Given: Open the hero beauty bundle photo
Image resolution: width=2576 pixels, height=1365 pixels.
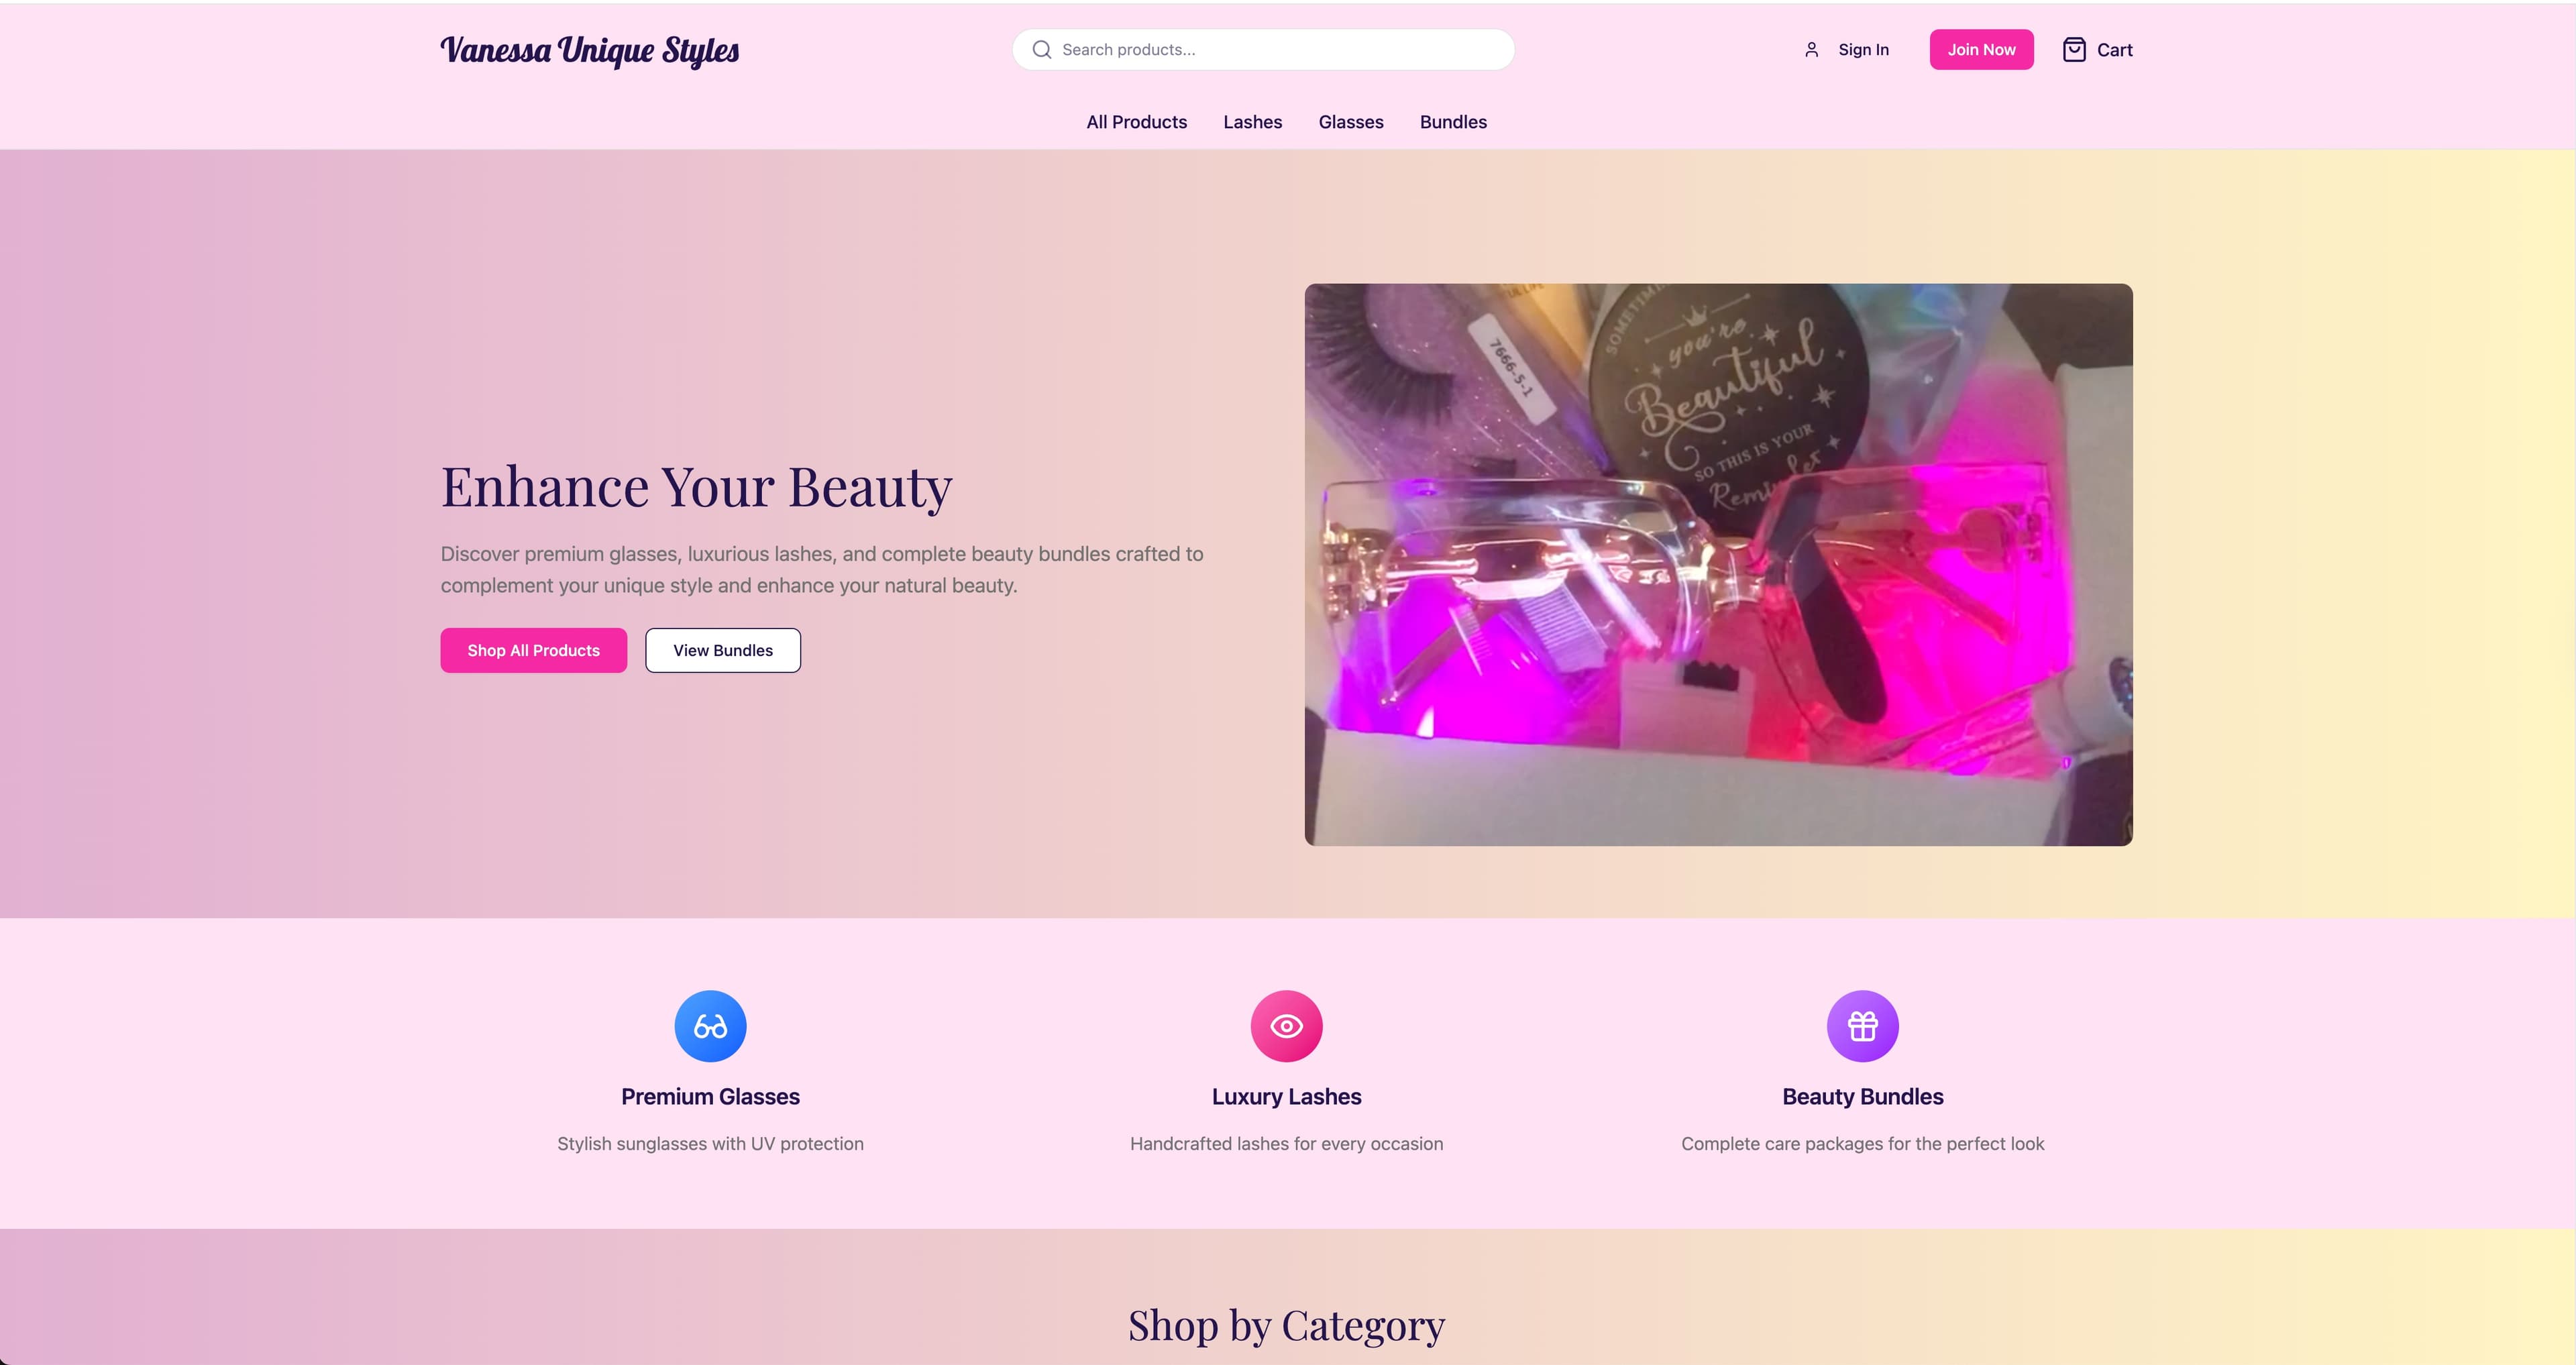Looking at the screenshot, I should click(1718, 565).
